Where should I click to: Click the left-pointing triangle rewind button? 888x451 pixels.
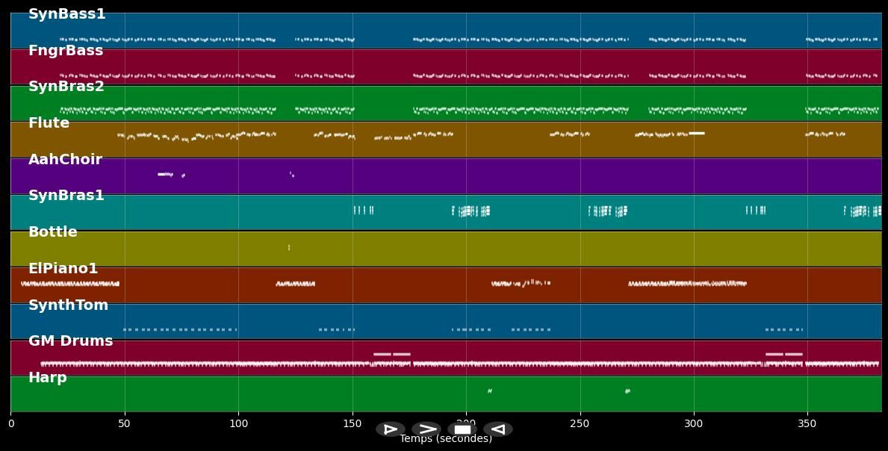pyautogui.click(x=497, y=429)
